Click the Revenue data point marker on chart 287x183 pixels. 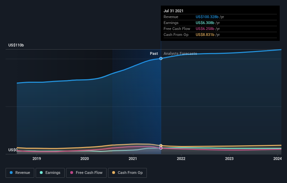161,59
